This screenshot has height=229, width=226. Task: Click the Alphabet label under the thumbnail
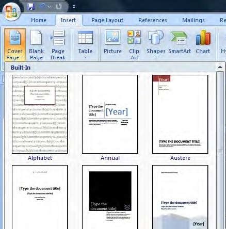click(40, 158)
